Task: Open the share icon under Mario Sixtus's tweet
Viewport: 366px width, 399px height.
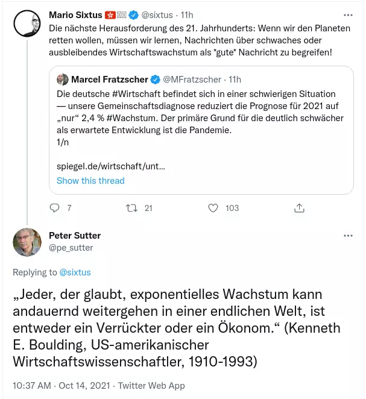Action: point(299,208)
